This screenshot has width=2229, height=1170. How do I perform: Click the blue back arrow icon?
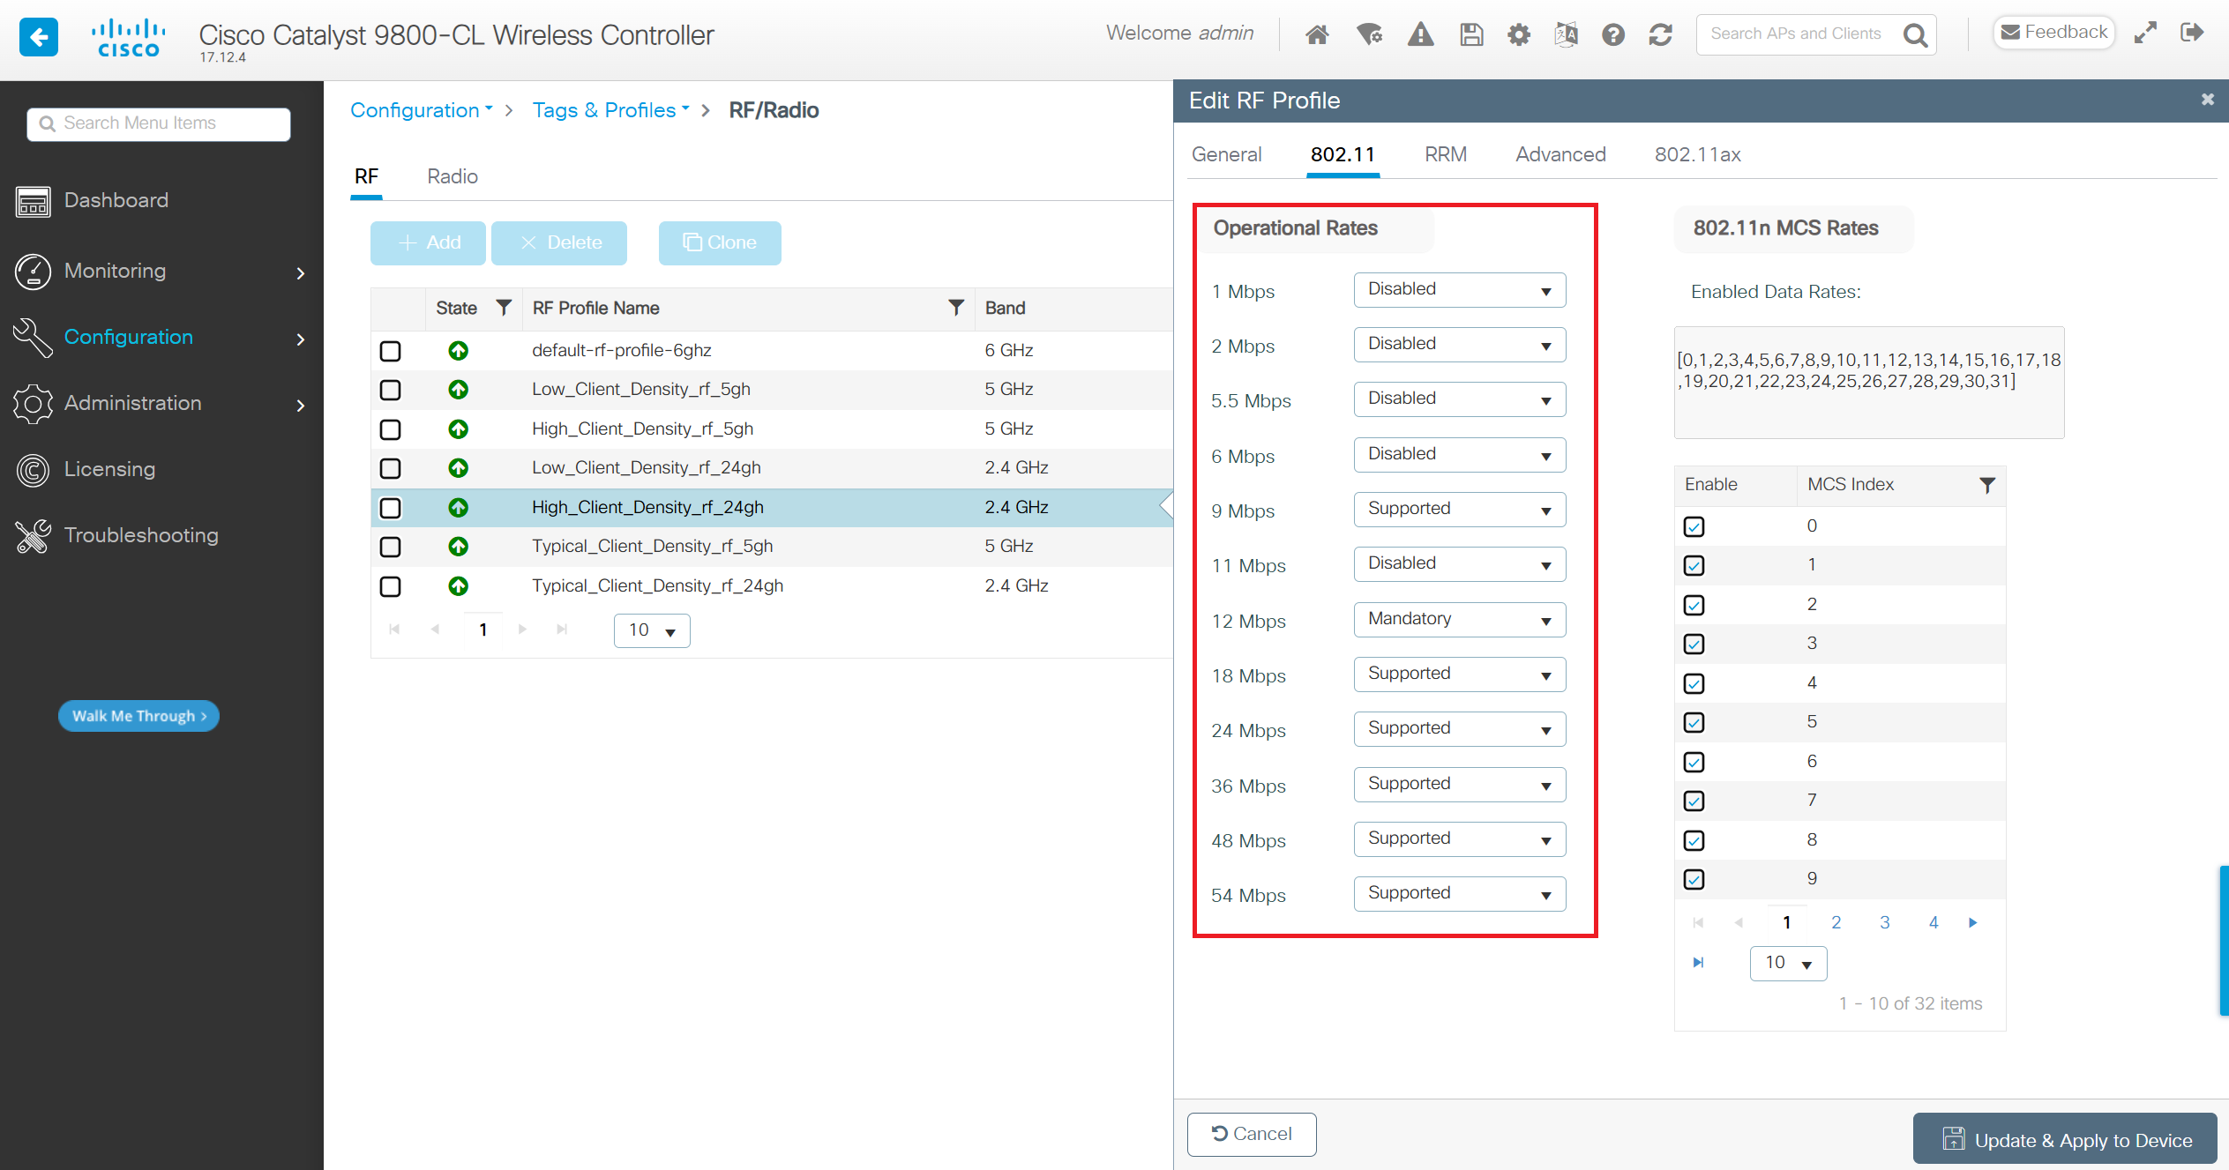(x=38, y=37)
